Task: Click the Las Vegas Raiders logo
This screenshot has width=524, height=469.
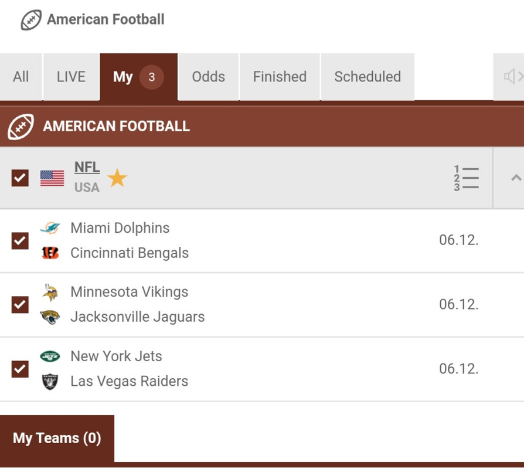Action: 50,382
